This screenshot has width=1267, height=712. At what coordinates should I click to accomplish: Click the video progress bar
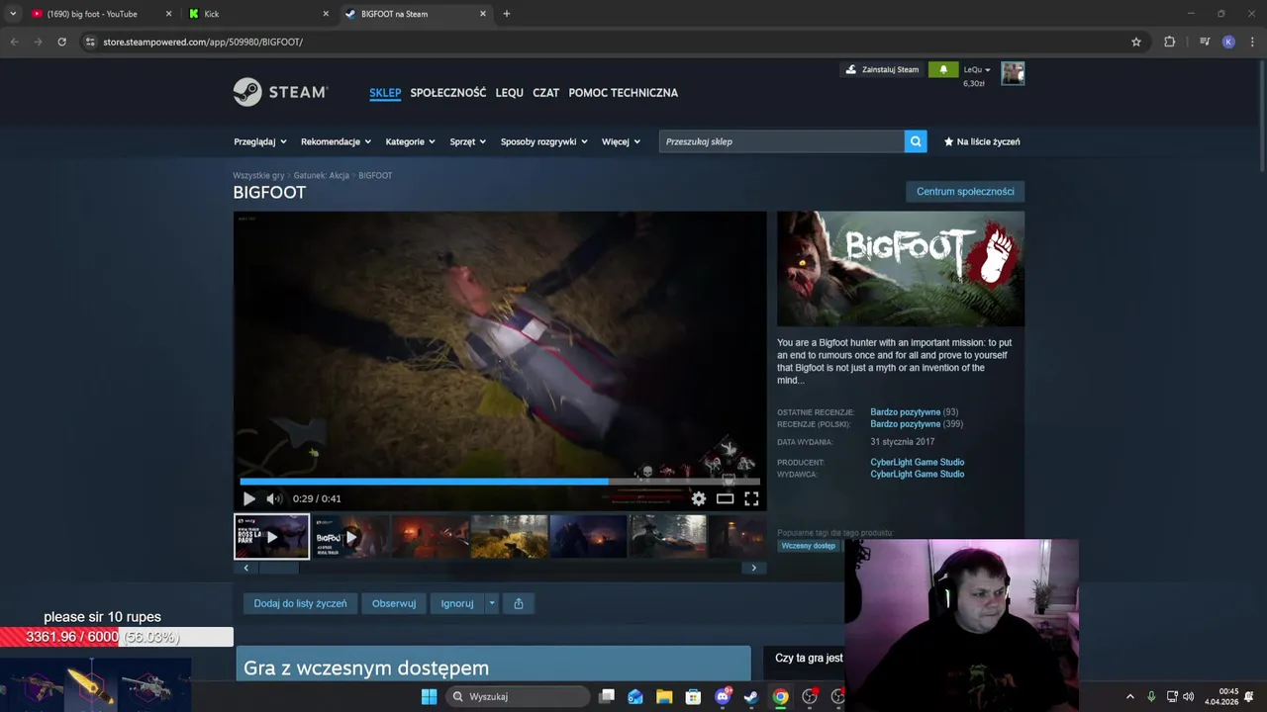click(500, 482)
